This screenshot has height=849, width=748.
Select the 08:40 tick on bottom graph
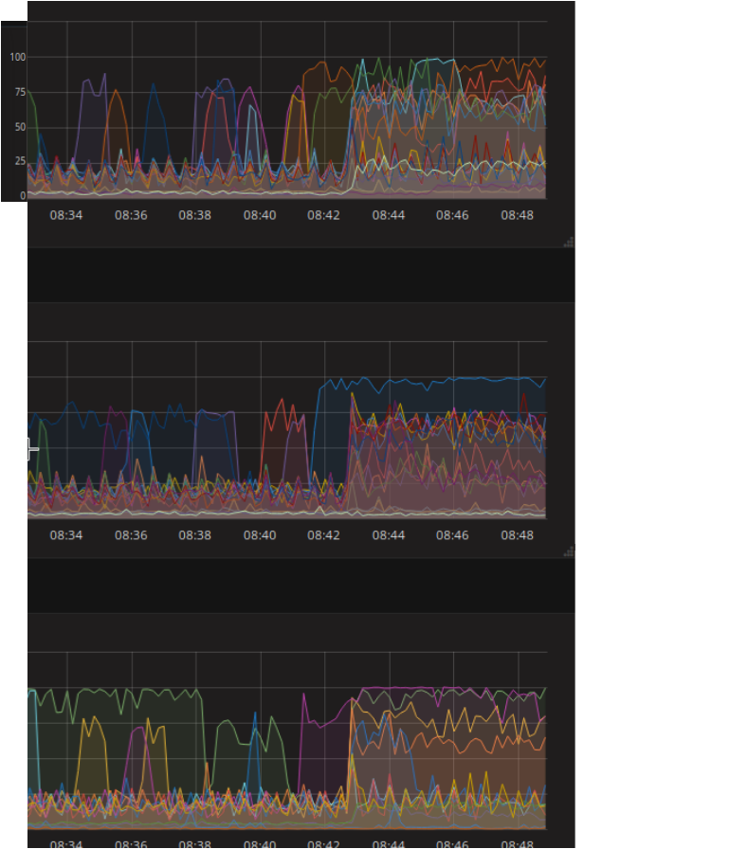[x=260, y=843]
